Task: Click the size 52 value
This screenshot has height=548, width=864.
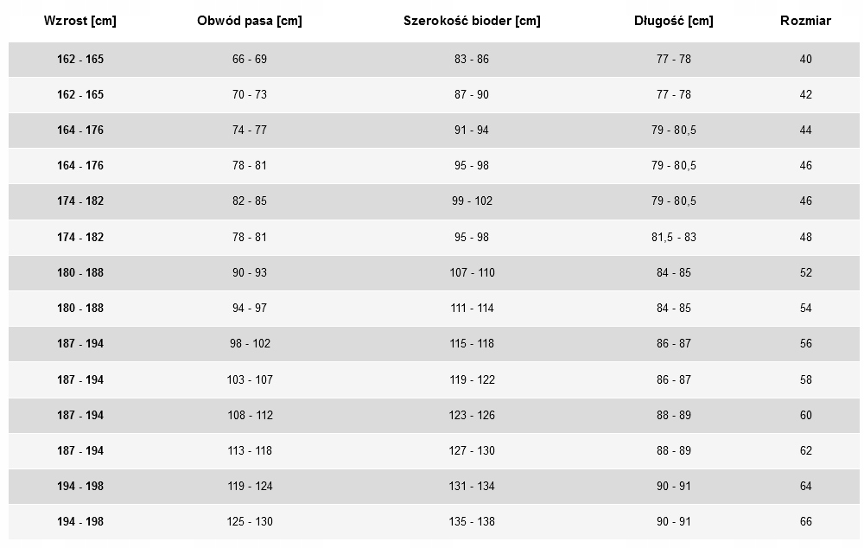Action: pos(805,272)
